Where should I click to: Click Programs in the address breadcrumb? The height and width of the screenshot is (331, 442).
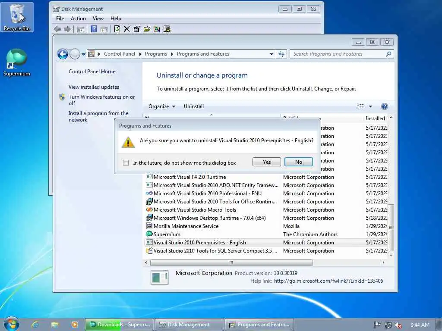coord(156,54)
